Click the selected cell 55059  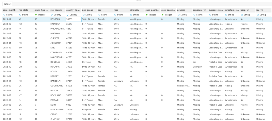click(74, 19)
